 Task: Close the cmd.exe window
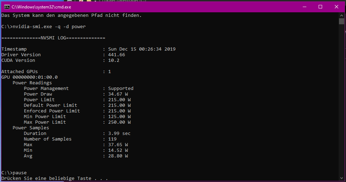click(x=337, y=7)
